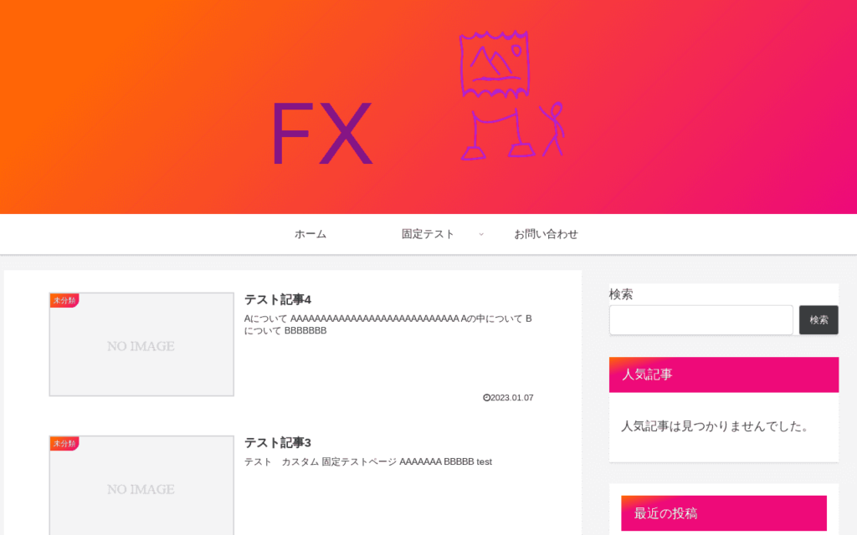Click the NO IMAGE thumbnail of テスト記事4
This screenshot has width=857, height=535.
141,344
